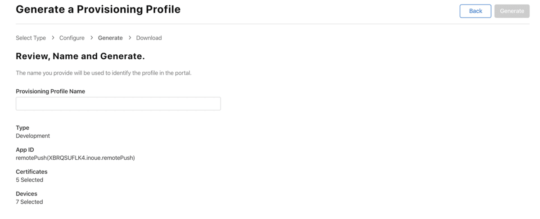Click the Back button

[475, 11]
